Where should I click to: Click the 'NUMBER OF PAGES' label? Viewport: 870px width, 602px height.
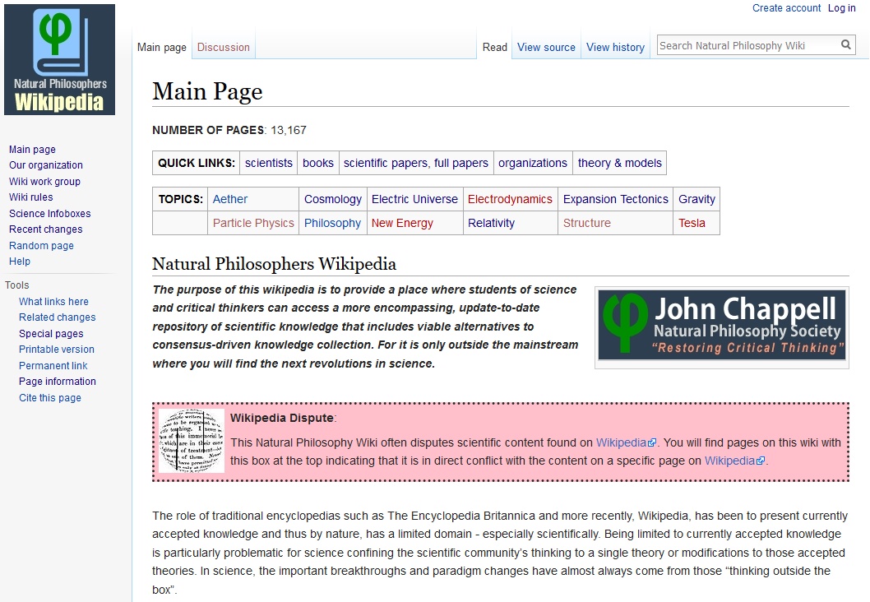point(208,131)
